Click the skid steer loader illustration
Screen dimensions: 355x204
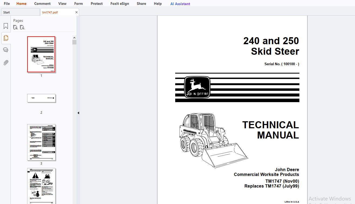pos(213,140)
